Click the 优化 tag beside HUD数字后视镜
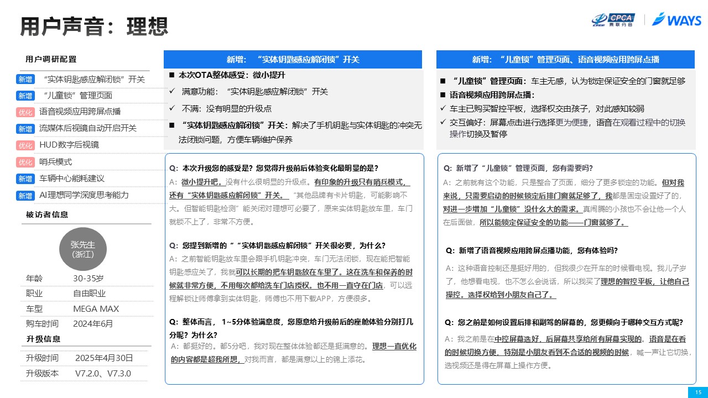The height and width of the screenshot is (398, 708). pos(25,145)
